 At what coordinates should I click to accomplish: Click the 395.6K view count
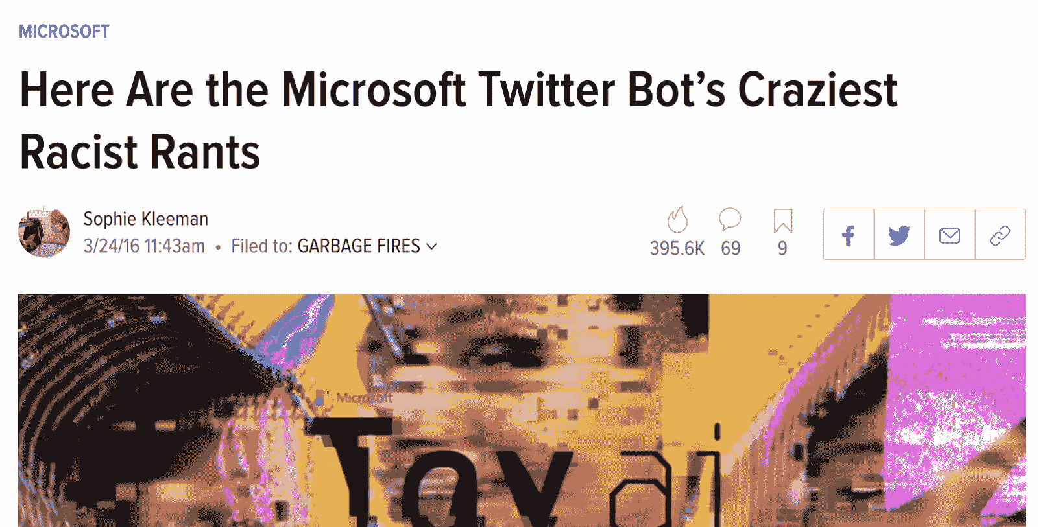(x=677, y=248)
